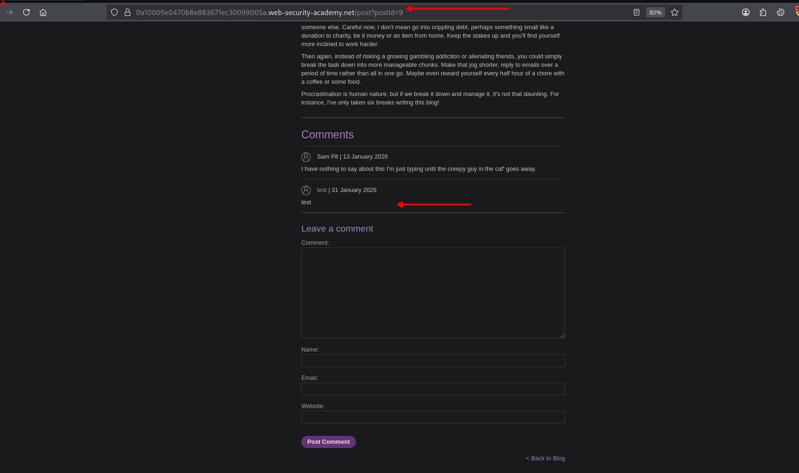The width and height of the screenshot is (799, 473).
Task: Click the cookie extension icon
Action: point(780,12)
